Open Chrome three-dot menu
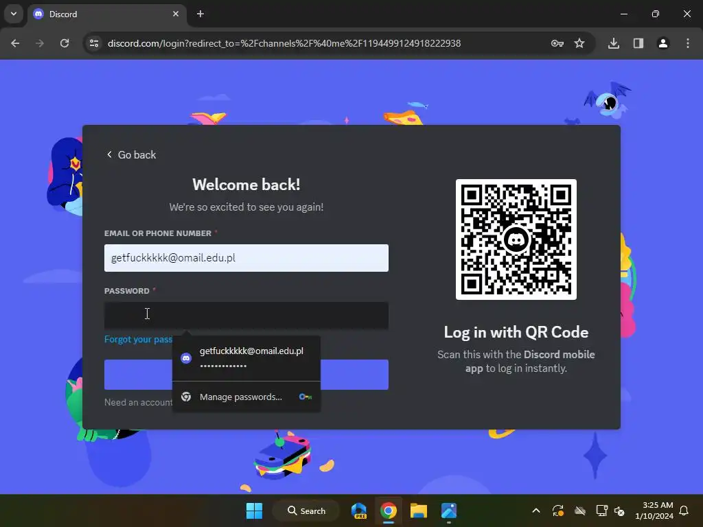 pyautogui.click(x=688, y=43)
